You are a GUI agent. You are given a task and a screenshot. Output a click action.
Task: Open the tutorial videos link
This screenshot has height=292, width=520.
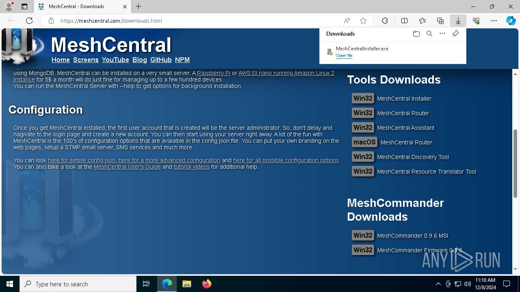[192, 167]
